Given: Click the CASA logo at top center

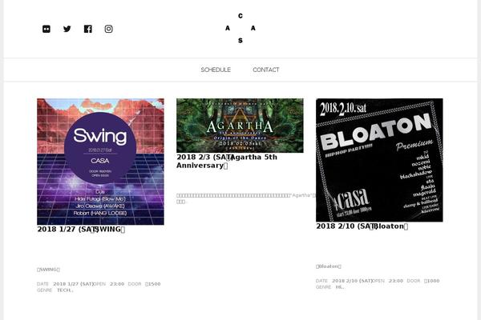Looking at the screenshot, I should [x=240, y=28].
